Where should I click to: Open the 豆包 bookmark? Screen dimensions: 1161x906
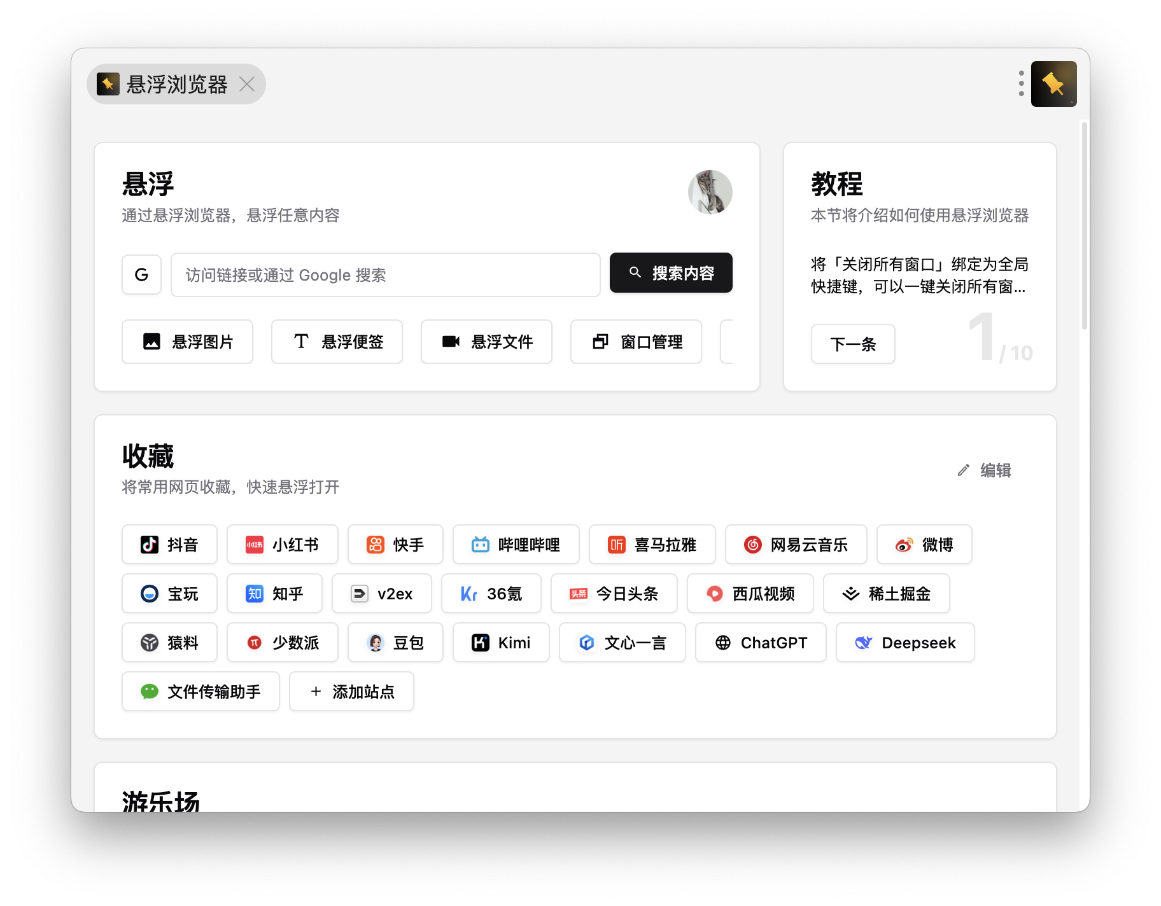pos(395,643)
